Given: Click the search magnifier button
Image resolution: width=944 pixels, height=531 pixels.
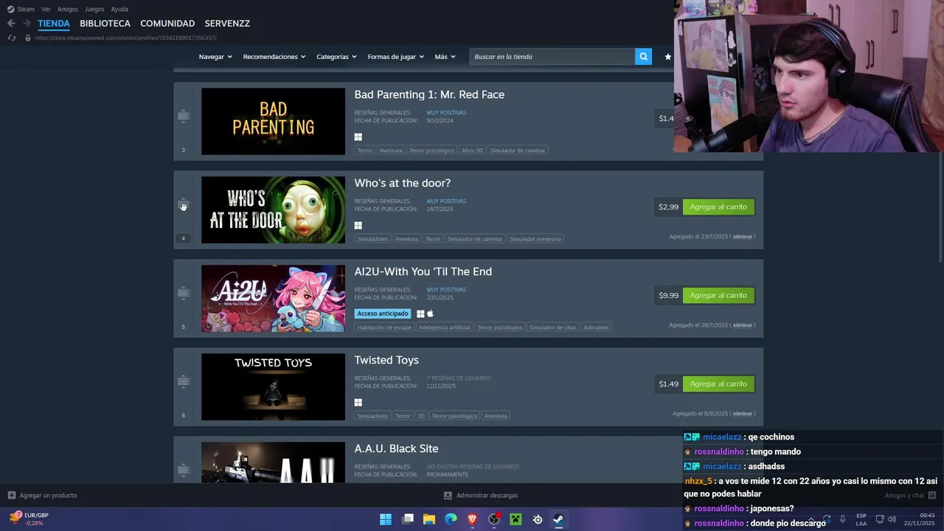Looking at the screenshot, I should pos(643,57).
